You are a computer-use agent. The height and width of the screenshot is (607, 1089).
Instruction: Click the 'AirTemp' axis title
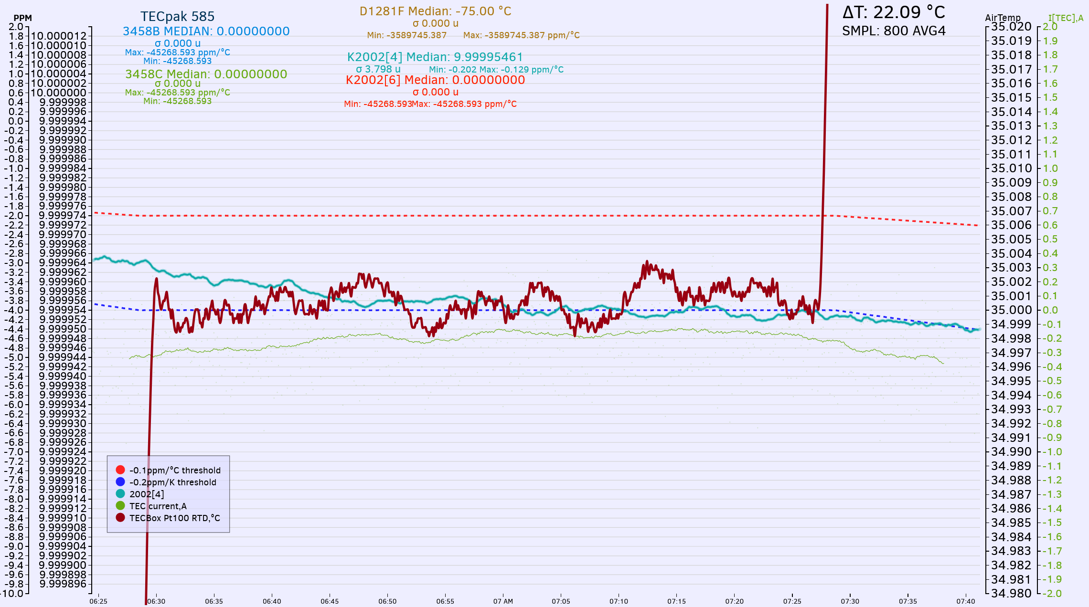(1003, 18)
